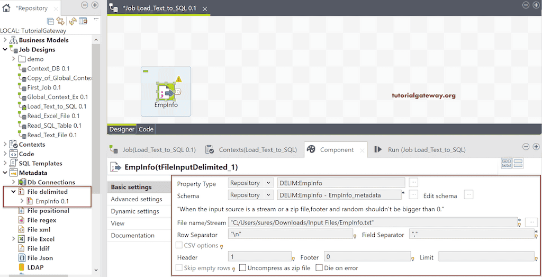Close the Job Load_Text_to_SQL editor tab
Viewport: 542px width, 277px height.
tap(205, 8)
